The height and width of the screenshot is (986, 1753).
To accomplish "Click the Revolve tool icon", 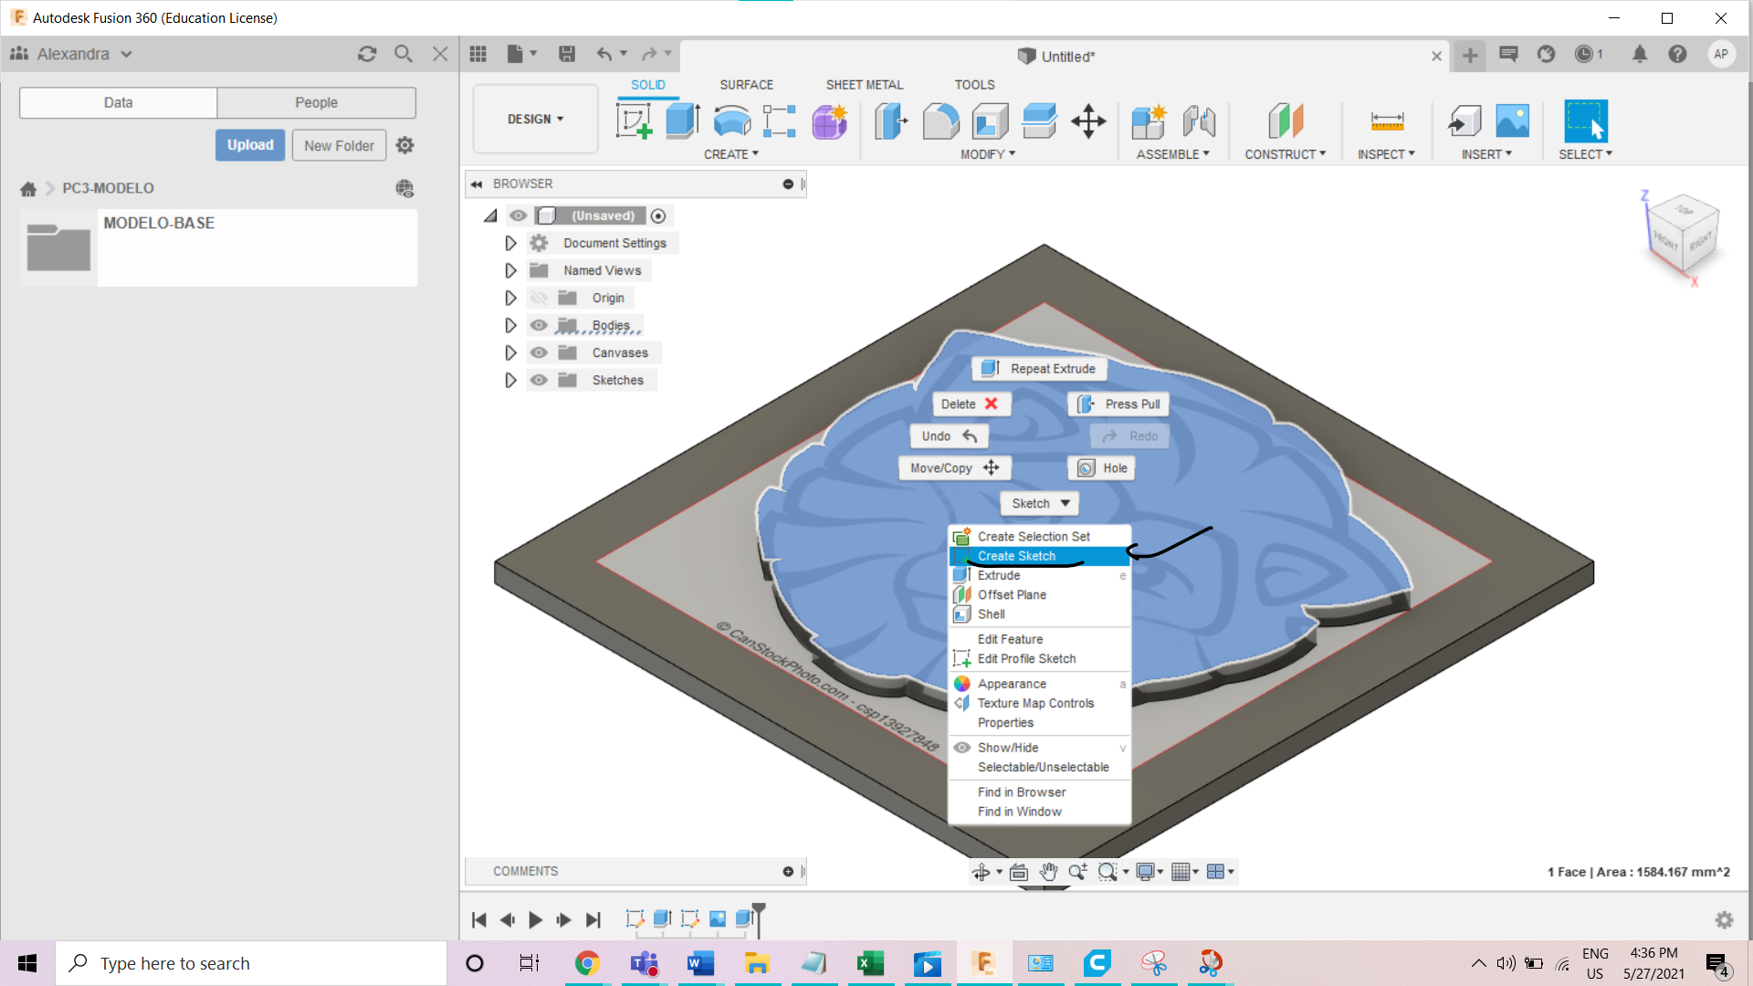I will pos(731,121).
